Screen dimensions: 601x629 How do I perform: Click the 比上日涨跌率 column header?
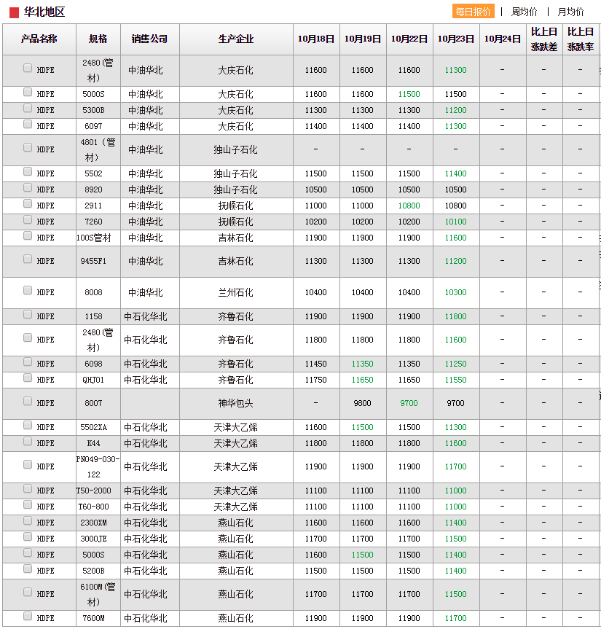[580, 39]
